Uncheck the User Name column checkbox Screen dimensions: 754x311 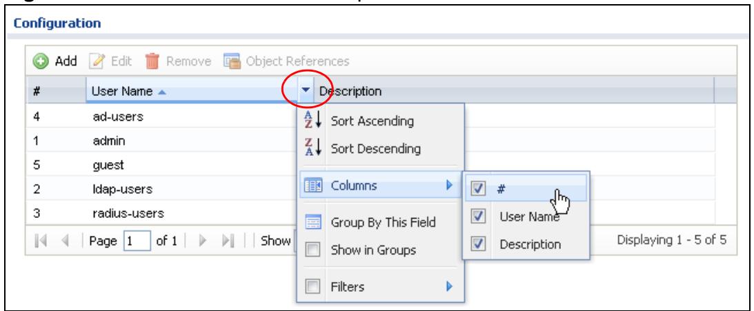(478, 217)
